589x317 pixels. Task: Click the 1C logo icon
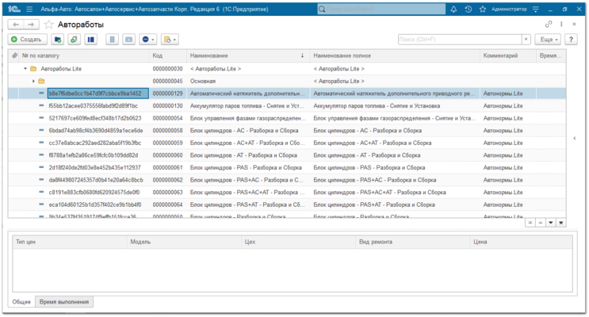(13, 9)
